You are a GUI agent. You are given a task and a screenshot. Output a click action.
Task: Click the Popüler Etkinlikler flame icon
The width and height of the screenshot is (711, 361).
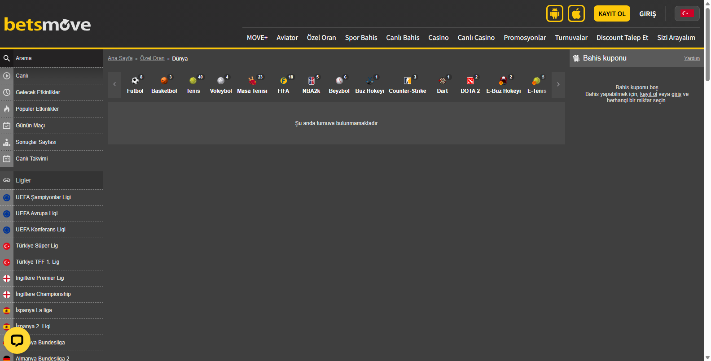point(7,109)
